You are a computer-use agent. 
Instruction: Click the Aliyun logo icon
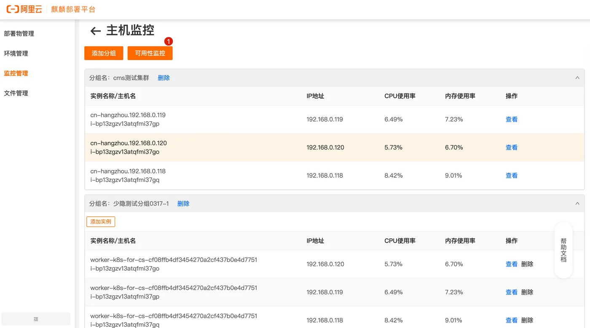24,9
